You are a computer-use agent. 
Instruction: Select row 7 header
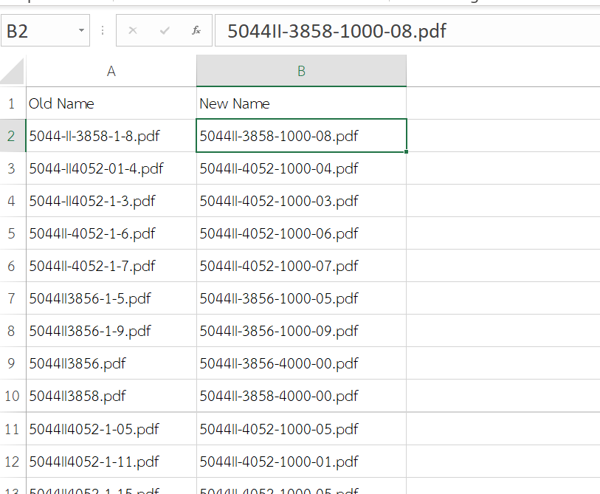point(12,298)
